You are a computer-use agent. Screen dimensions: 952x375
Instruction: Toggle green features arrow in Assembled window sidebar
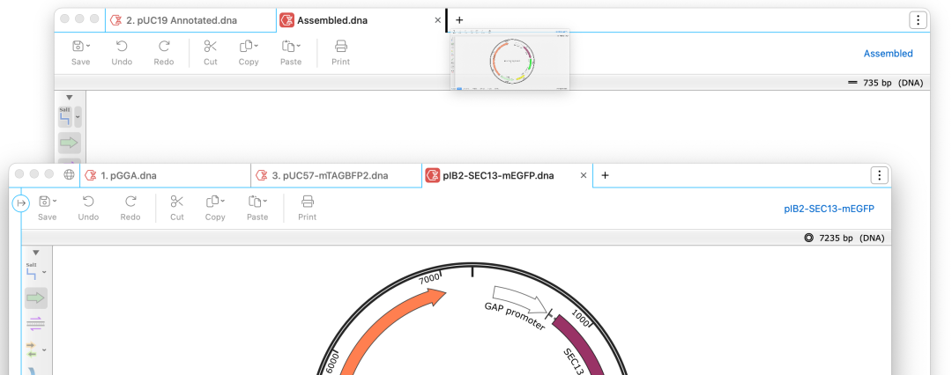point(70,143)
